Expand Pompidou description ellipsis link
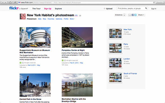165x103 pixels. click(69, 57)
